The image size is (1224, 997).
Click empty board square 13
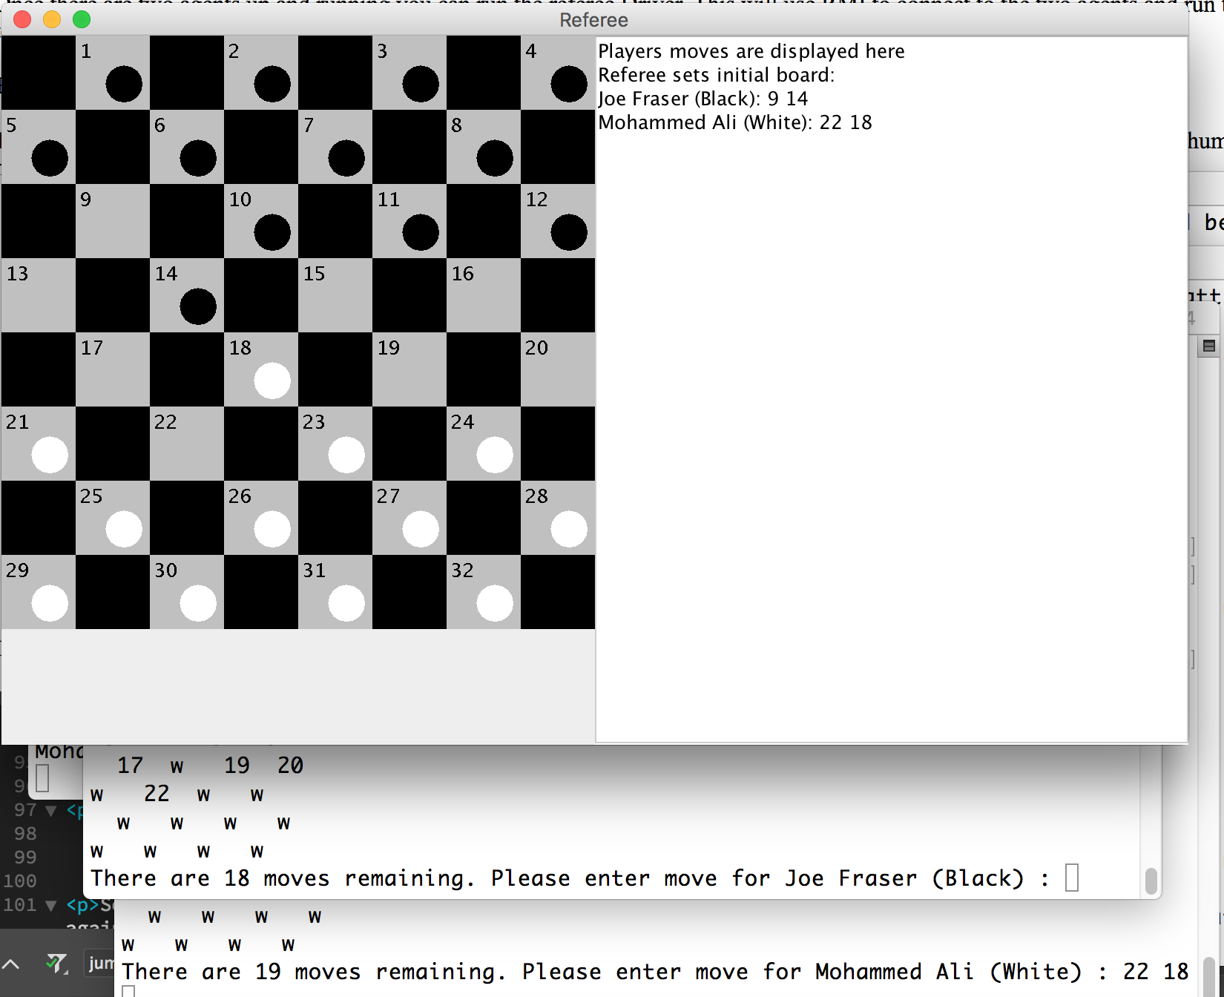[x=39, y=295]
